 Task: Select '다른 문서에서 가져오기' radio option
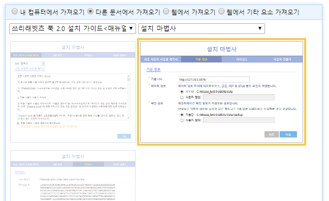click(x=90, y=11)
